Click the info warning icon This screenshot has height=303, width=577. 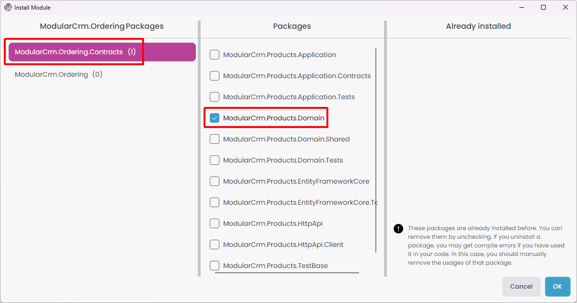[398, 229]
